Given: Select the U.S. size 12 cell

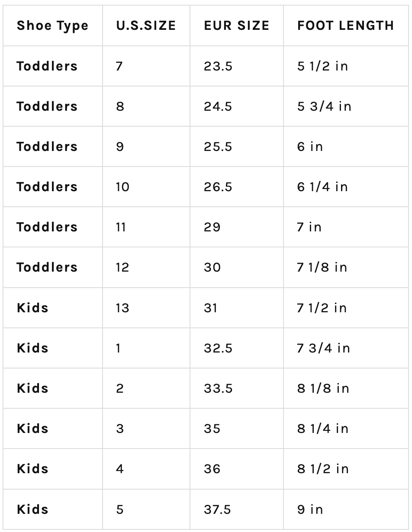Looking at the screenshot, I should [x=146, y=267].
